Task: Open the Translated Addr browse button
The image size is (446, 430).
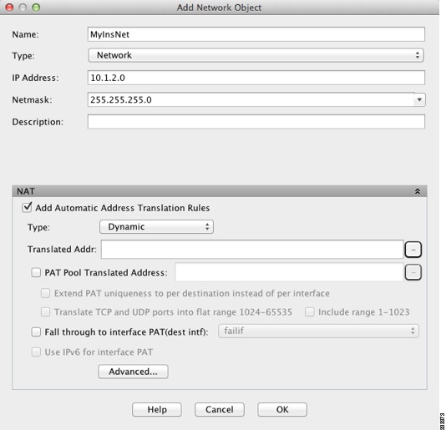Action: (x=413, y=250)
